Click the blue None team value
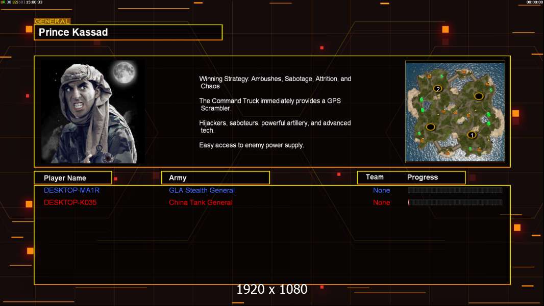 tap(381, 190)
